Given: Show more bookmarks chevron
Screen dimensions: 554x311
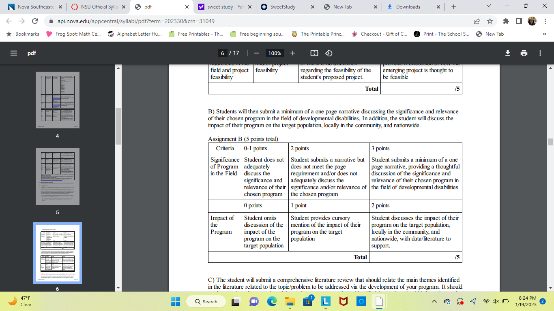Looking at the screenshot, I should (544, 34).
